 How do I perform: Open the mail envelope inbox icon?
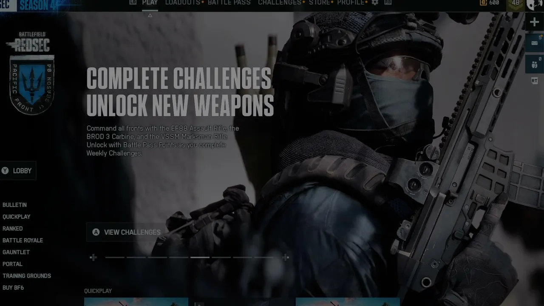535,43
